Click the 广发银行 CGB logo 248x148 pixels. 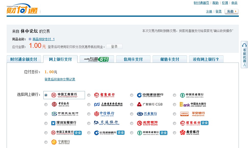[x=150, y=104]
